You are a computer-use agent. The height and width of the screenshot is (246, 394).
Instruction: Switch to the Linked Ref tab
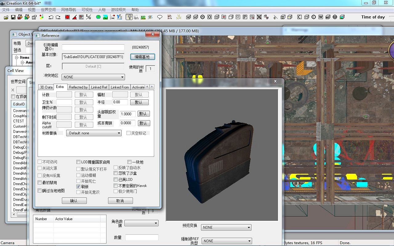[x=99, y=87]
